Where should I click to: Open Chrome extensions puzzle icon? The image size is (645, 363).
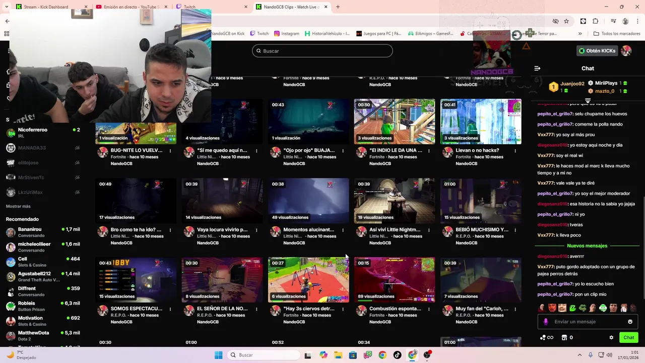tap(595, 21)
